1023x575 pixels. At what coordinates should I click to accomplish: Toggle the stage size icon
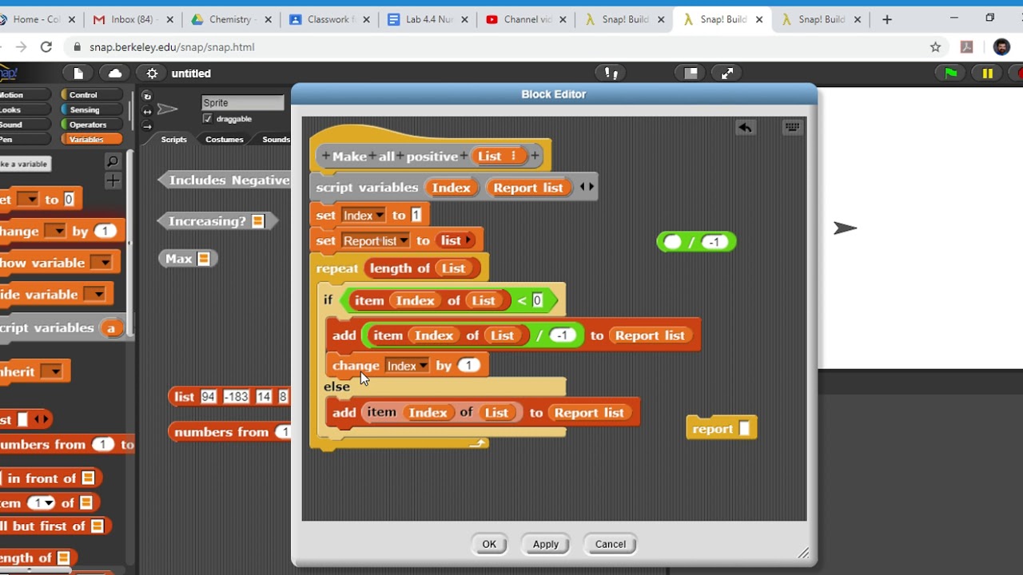(x=691, y=73)
